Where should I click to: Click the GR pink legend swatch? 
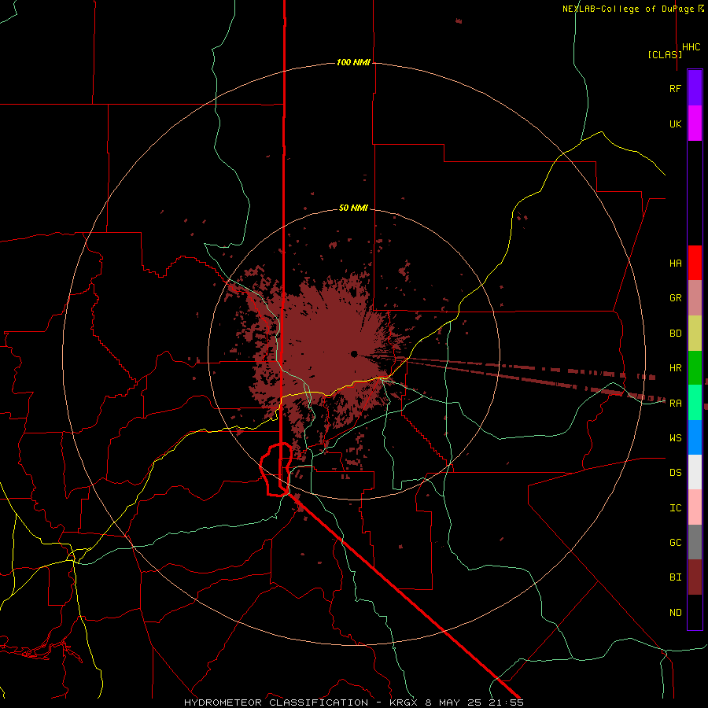[x=695, y=298]
